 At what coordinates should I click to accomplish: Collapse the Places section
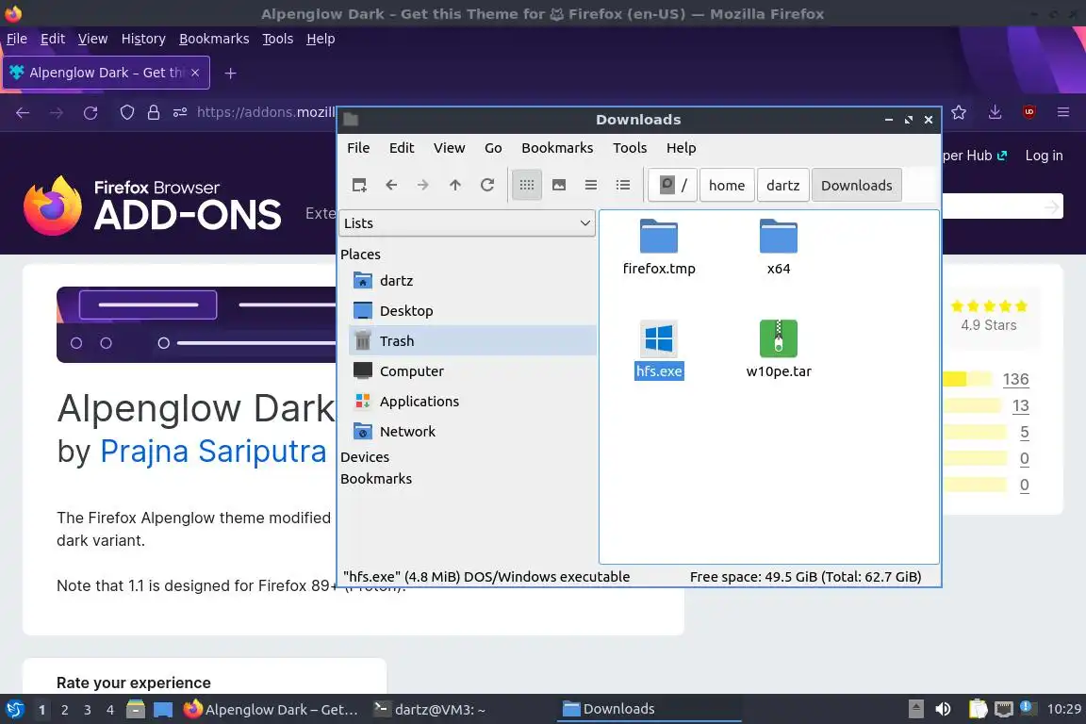click(x=360, y=255)
